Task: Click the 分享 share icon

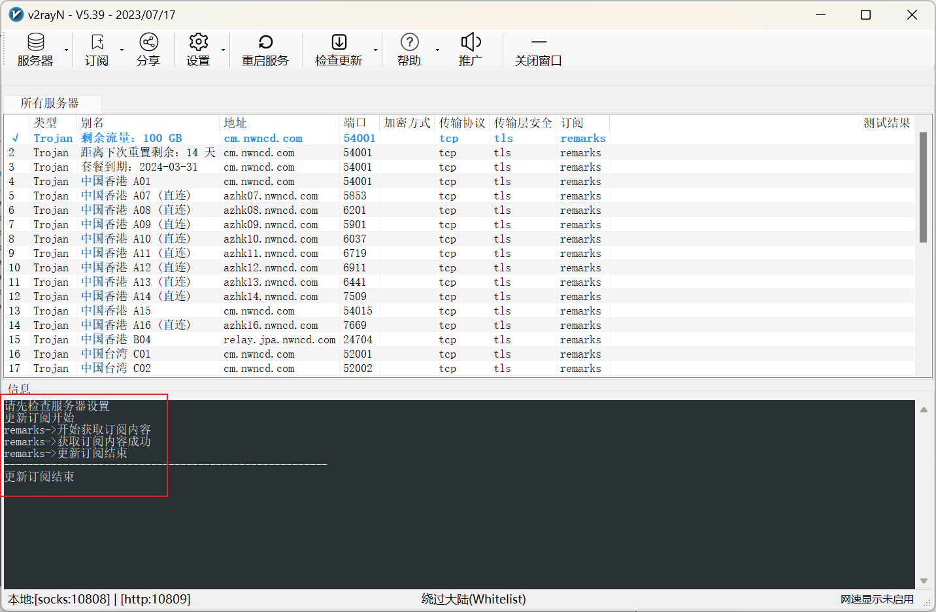Action: 148,43
